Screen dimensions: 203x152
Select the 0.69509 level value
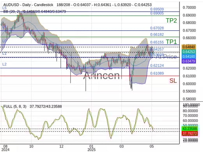pos(157,9)
